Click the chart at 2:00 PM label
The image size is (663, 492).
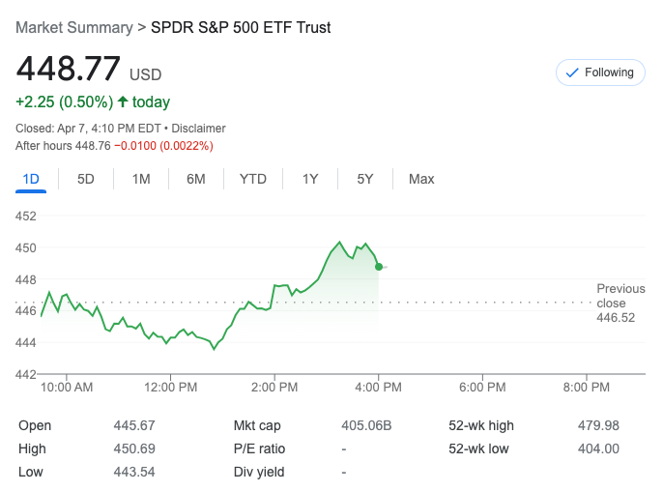click(x=274, y=388)
